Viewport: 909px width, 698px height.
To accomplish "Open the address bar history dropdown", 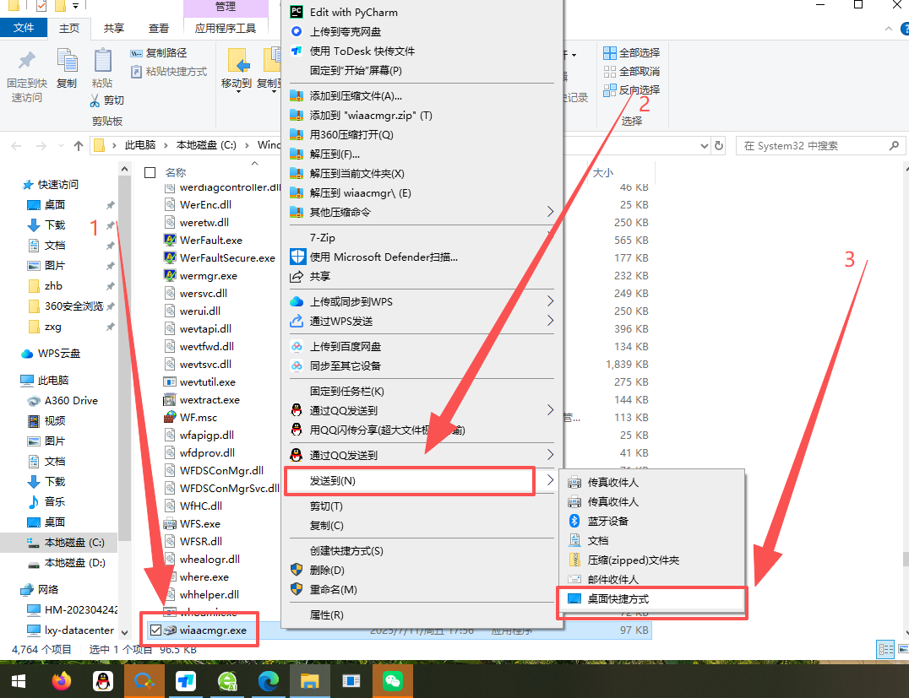I will pyautogui.click(x=704, y=146).
